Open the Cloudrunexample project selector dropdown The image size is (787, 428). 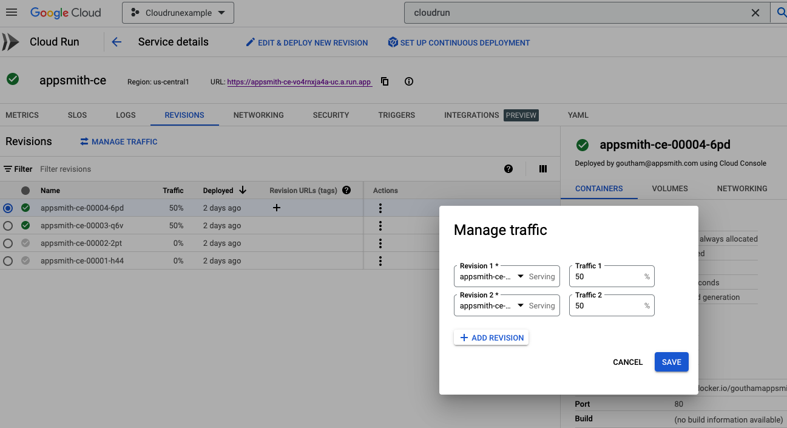click(x=177, y=12)
